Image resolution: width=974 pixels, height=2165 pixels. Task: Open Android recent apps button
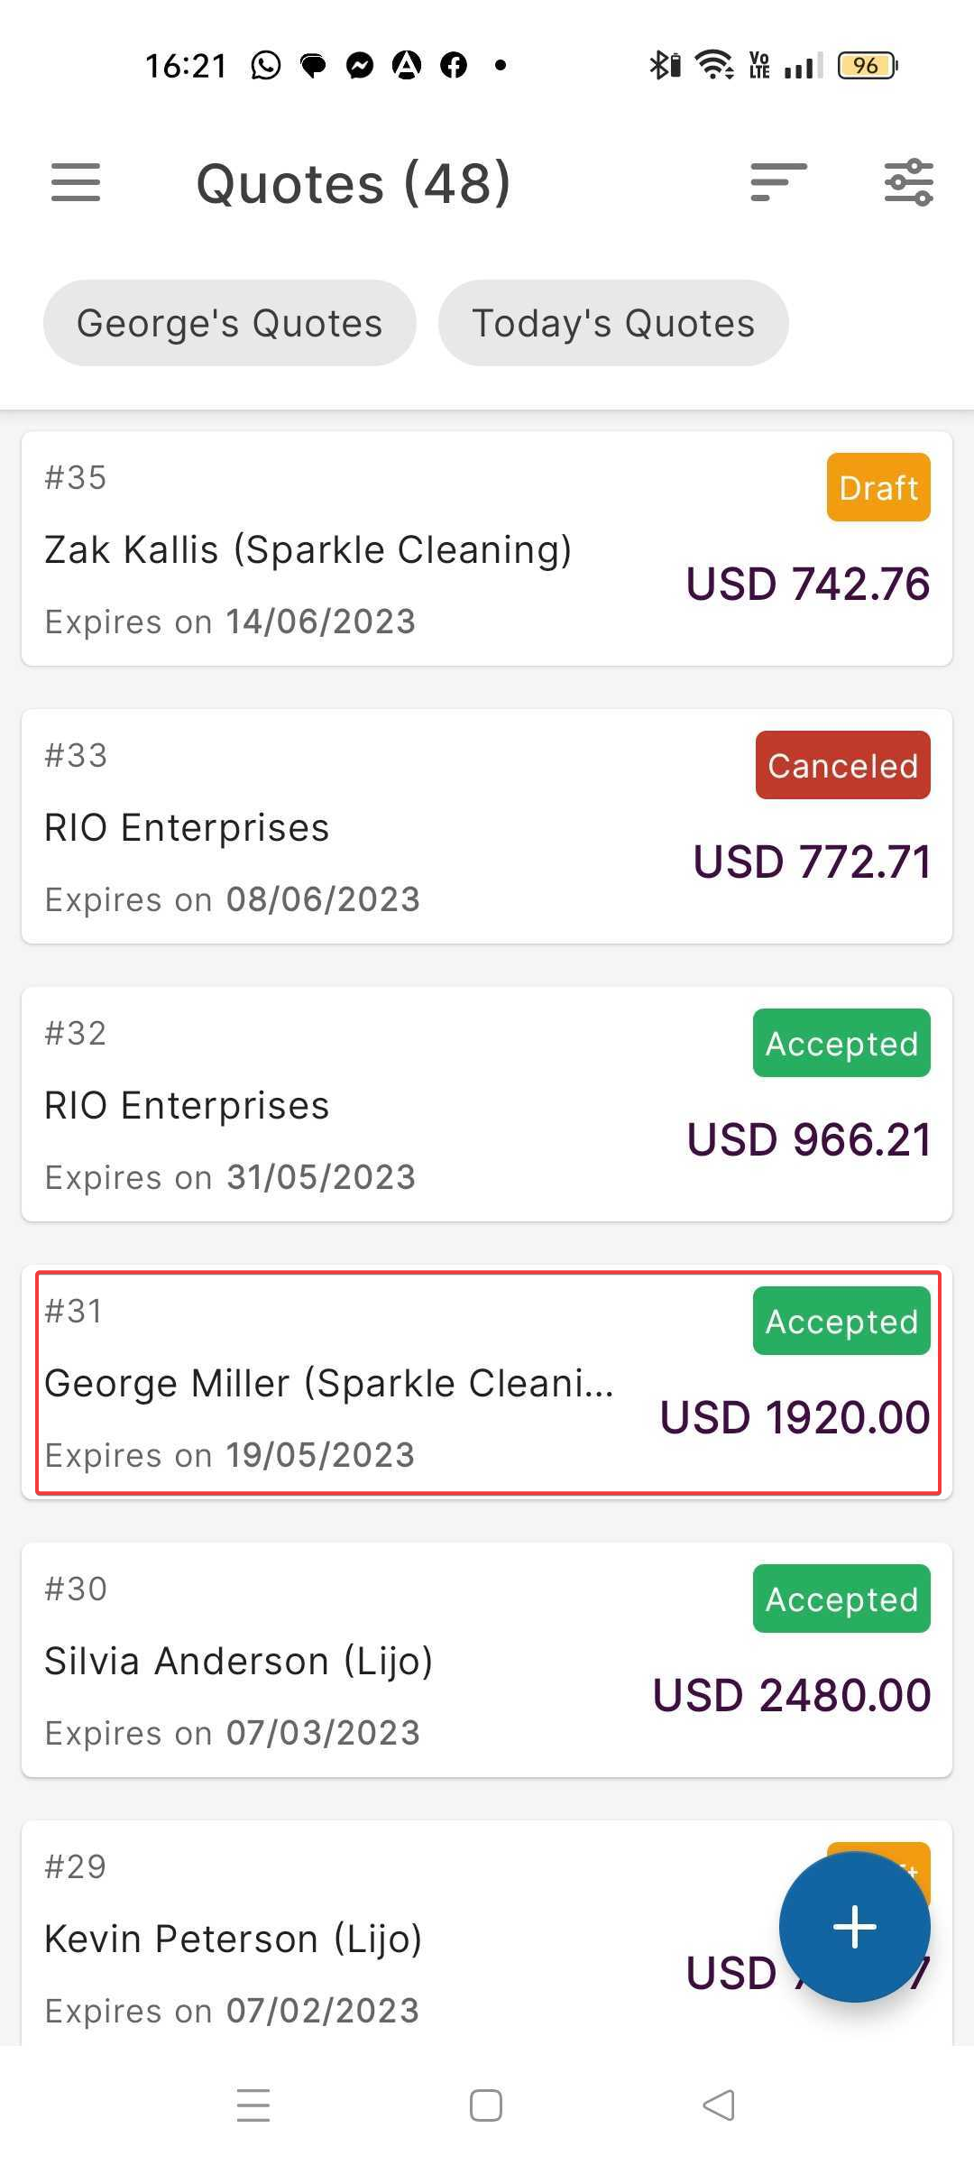[x=253, y=2105]
